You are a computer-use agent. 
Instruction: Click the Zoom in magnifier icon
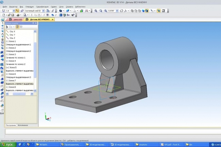click(96, 11)
